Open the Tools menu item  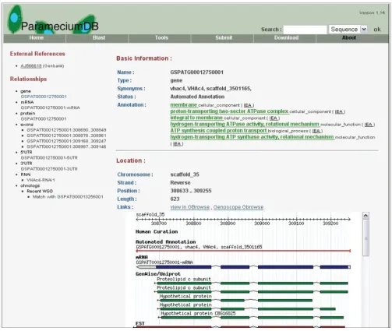[x=161, y=38]
